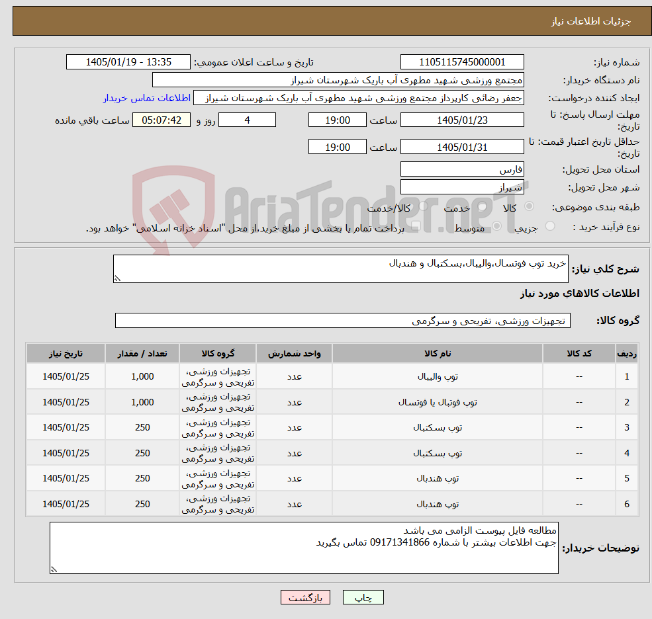Click date 1405/01/25 in row 6
The height and width of the screenshot is (619, 652).
pos(66,504)
